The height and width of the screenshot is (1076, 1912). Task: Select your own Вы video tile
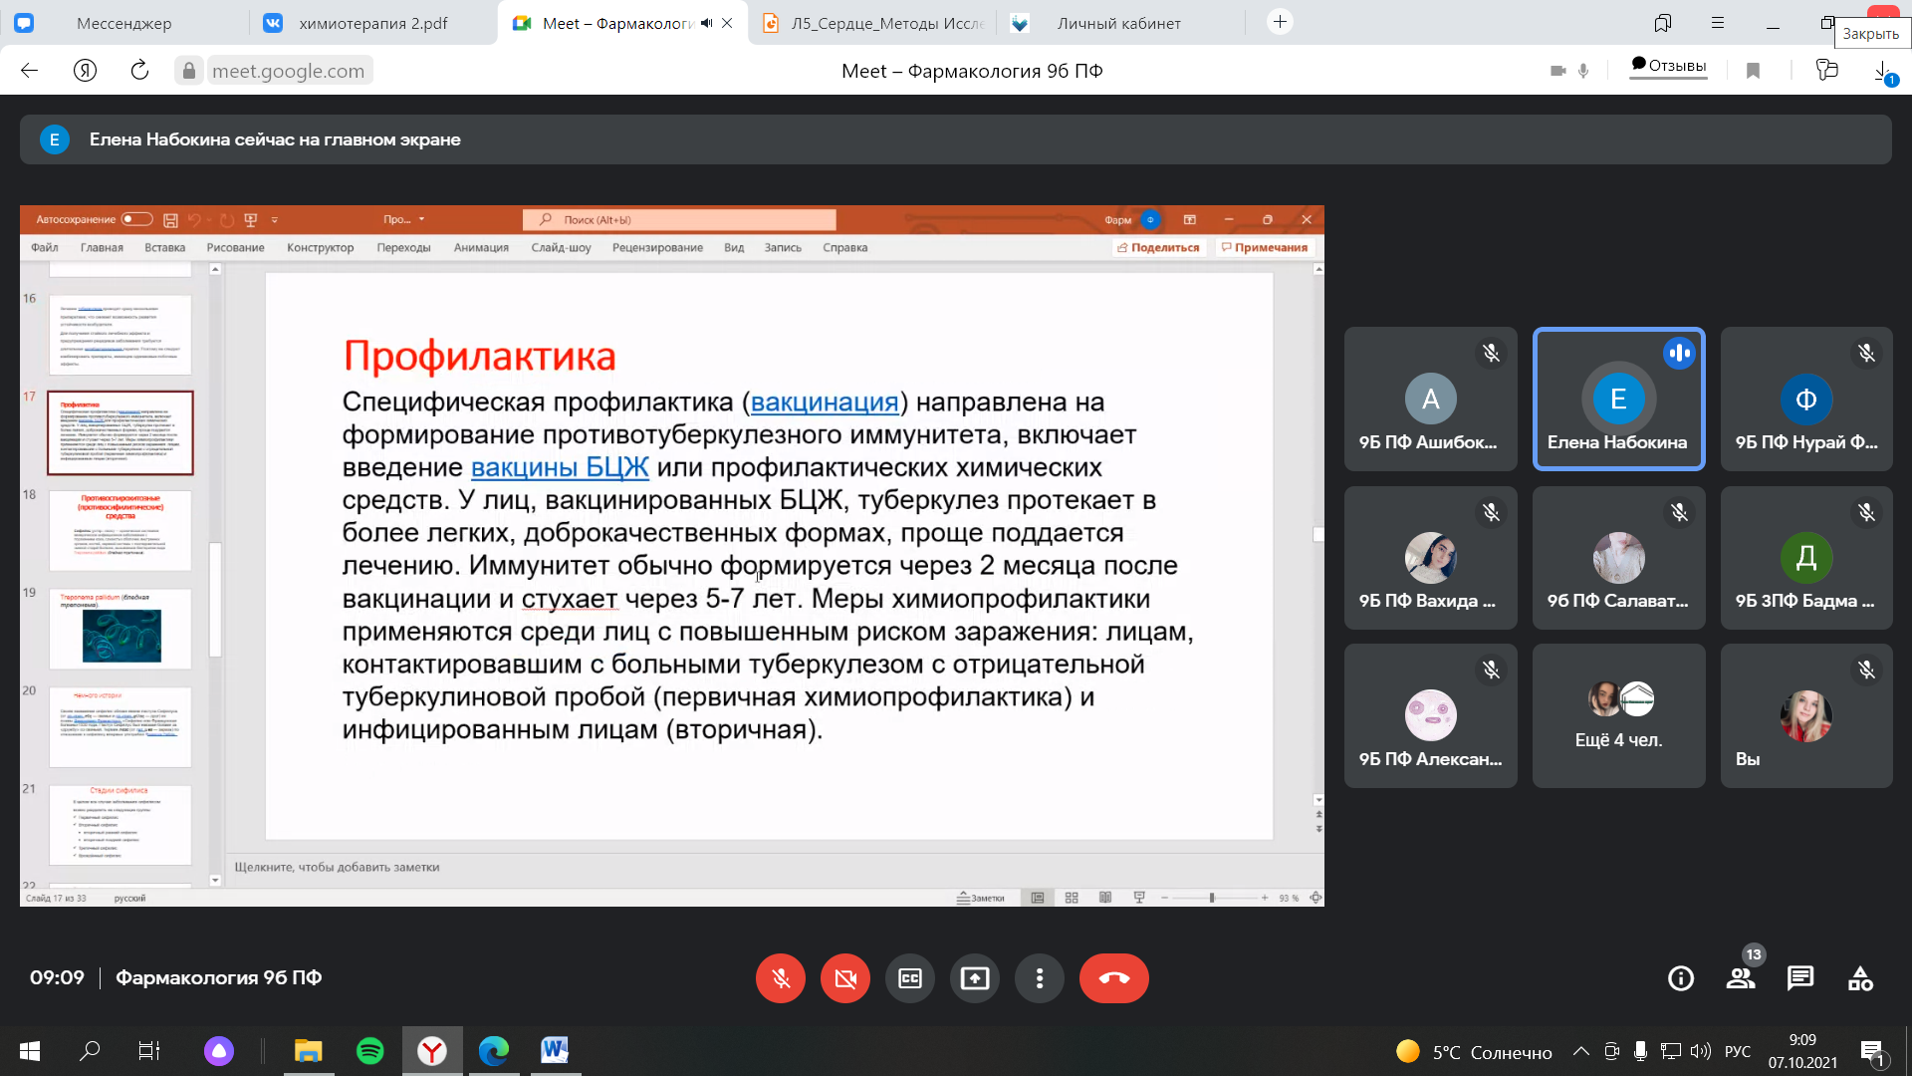pos(1806,715)
